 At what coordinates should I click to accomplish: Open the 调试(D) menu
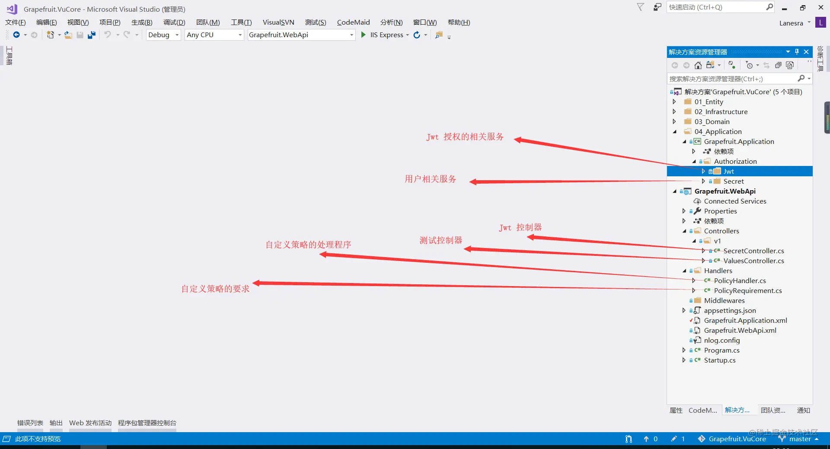click(x=174, y=22)
